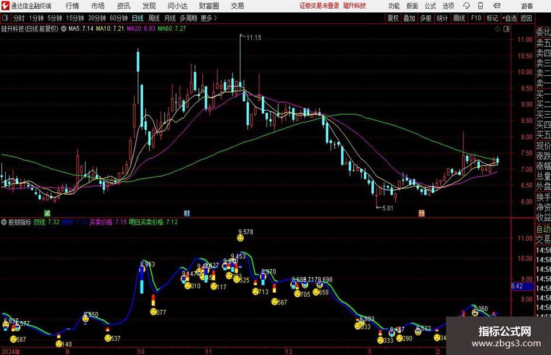The height and width of the screenshot is (355, 551).
Task: Open the 资讯 menu
Action: click(124, 6)
